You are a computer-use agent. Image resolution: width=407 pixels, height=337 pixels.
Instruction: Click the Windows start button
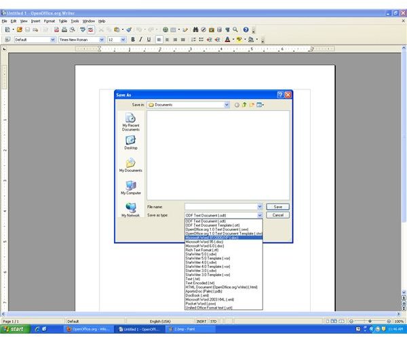point(15,329)
